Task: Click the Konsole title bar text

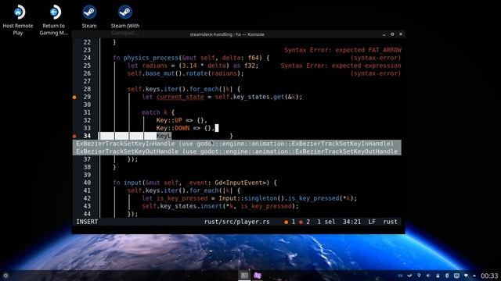Action: pyautogui.click(x=227, y=34)
